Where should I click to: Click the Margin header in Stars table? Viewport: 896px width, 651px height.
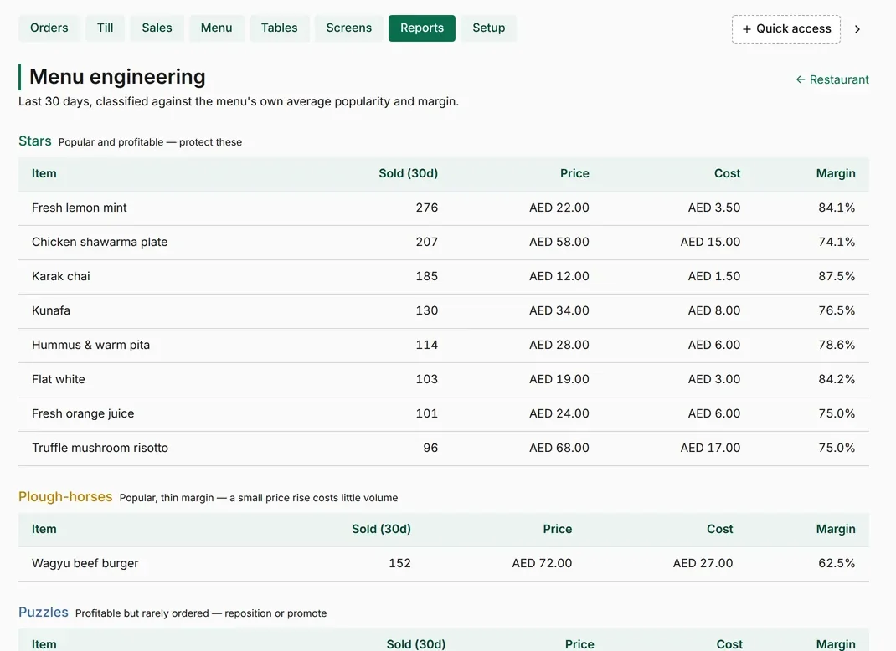click(836, 173)
